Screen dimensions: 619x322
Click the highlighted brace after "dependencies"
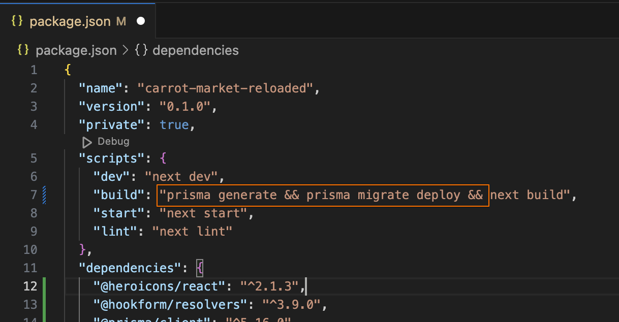(200, 268)
